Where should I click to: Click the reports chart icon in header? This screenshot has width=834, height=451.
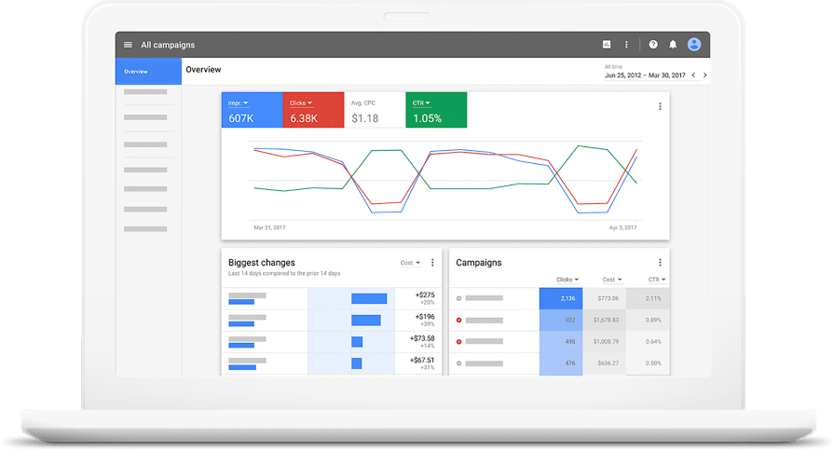(607, 45)
